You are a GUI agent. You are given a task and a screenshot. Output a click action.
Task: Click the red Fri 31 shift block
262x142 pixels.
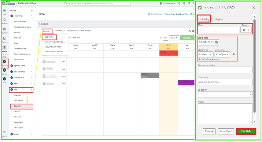(x=168, y=53)
